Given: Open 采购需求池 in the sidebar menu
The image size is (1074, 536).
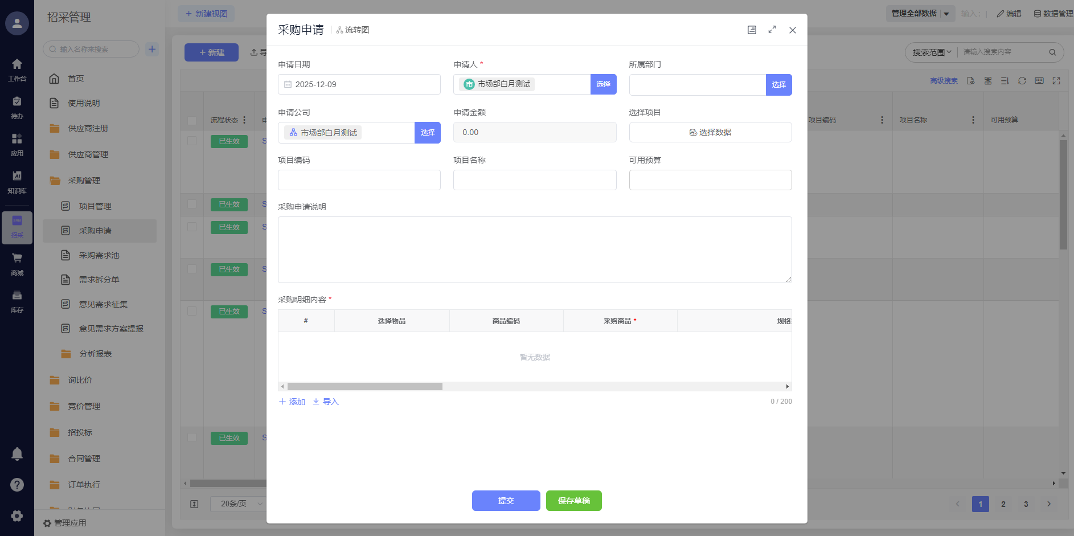Looking at the screenshot, I should coord(99,255).
